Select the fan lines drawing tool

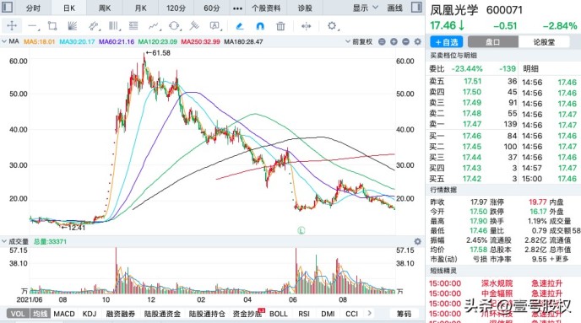(x=73, y=26)
